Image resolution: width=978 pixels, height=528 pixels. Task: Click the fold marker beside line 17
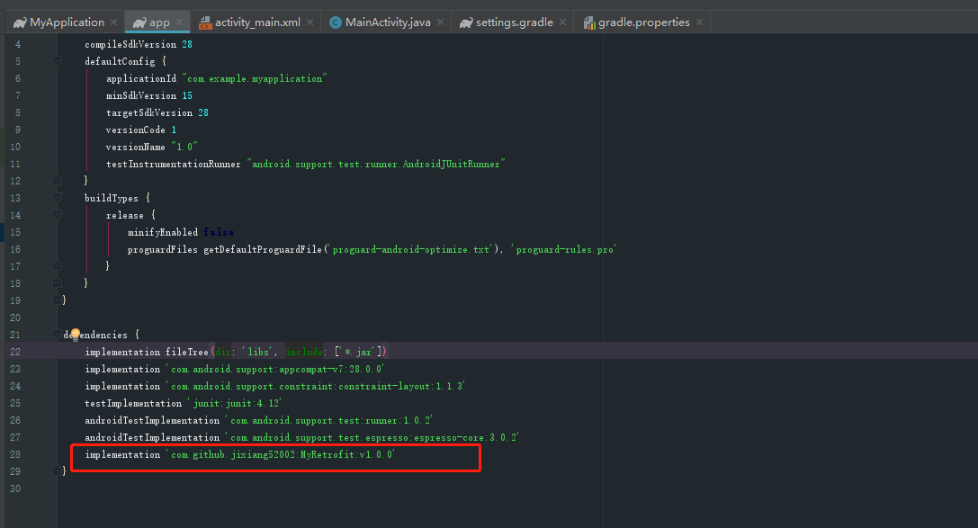56,266
